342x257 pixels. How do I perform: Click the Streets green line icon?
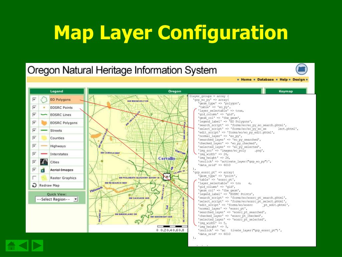coord(44,131)
